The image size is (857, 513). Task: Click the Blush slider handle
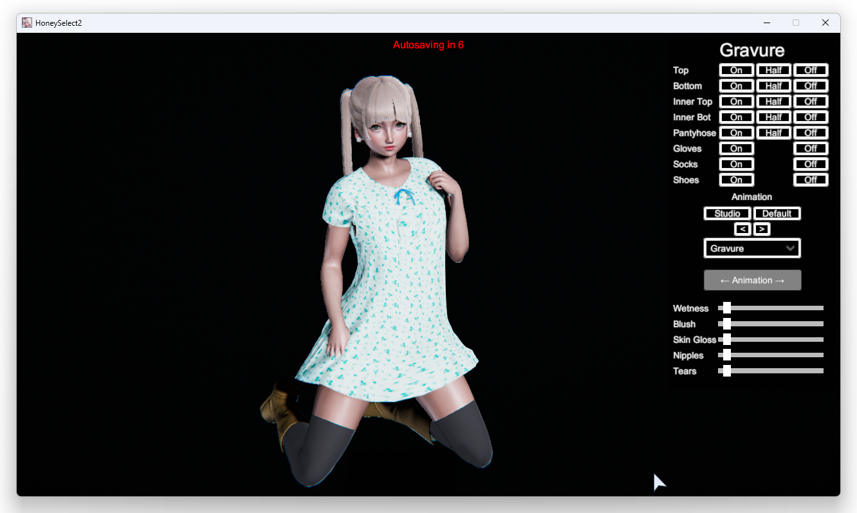point(726,324)
